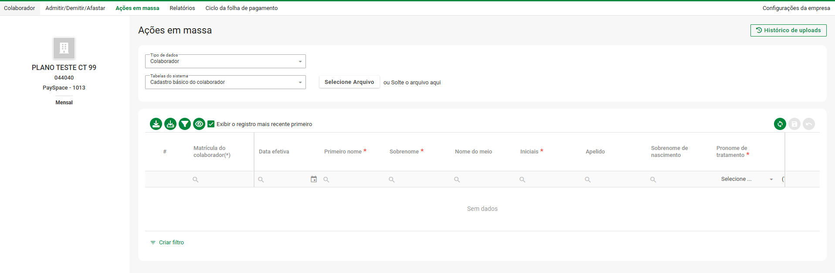835x273 pixels.
Task: Click the greyed-out undo arrow icon
Action: [808, 124]
